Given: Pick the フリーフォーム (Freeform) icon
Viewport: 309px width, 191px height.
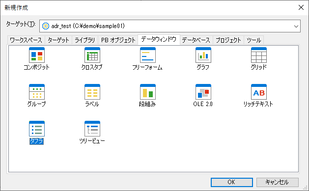Looking at the screenshot, I should coord(148,55).
